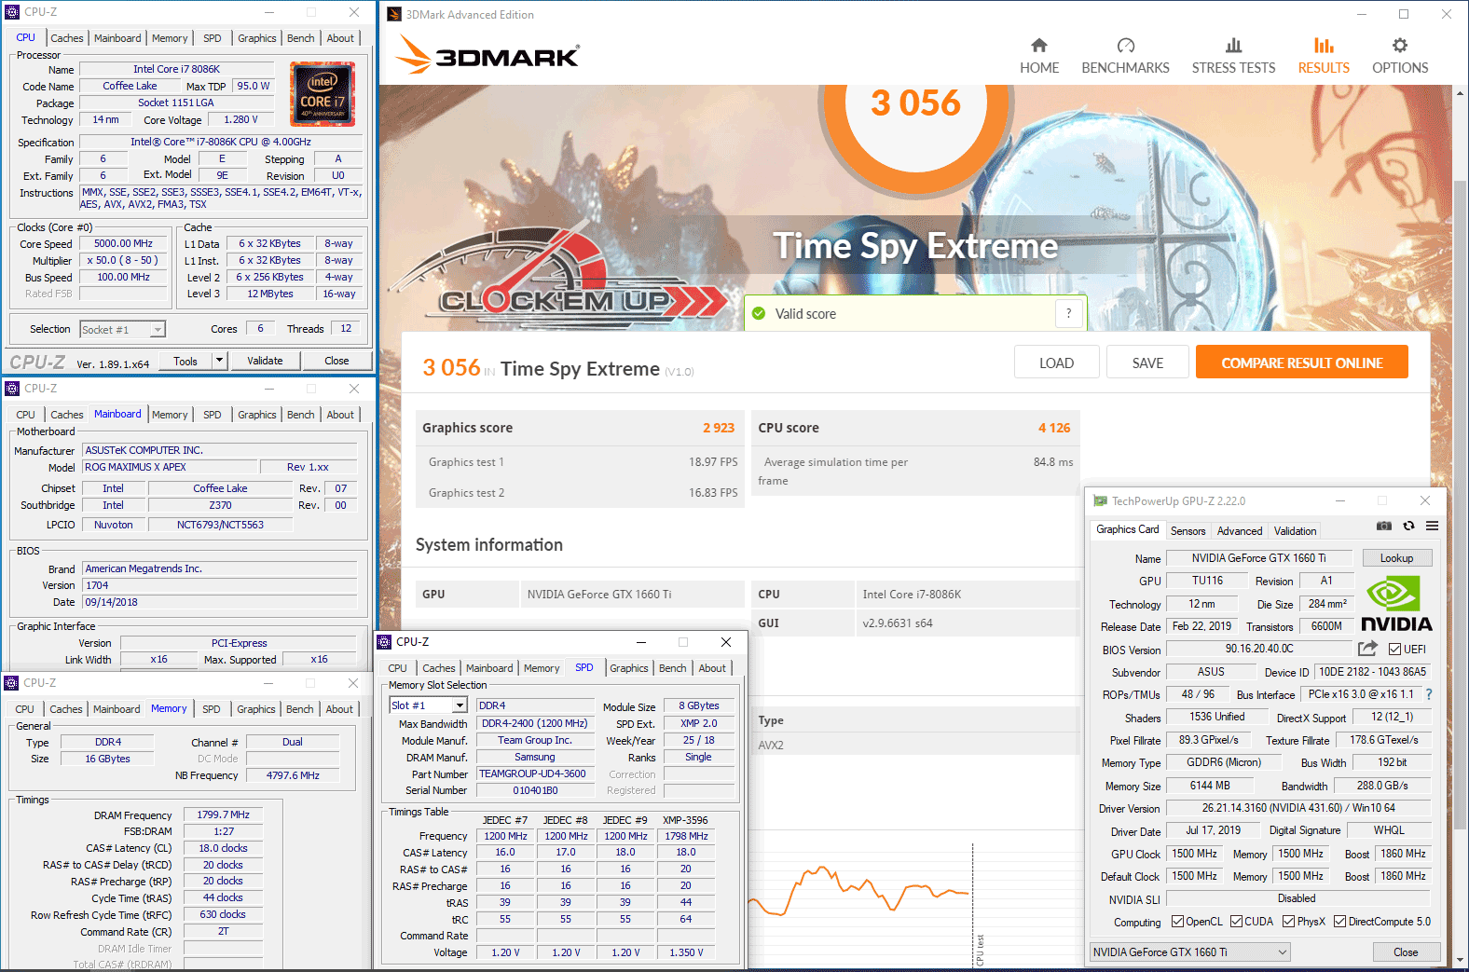Image resolution: width=1469 pixels, height=972 pixels.
Task: Toggle the PhysX checkbox
Action: point(1288,922)
